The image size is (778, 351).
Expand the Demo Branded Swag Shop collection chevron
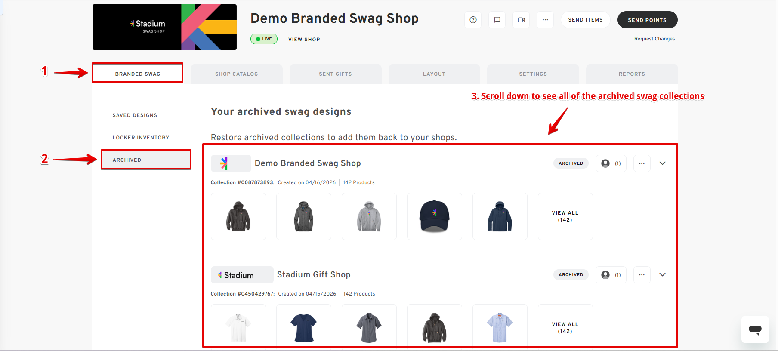tap(662, 163)
